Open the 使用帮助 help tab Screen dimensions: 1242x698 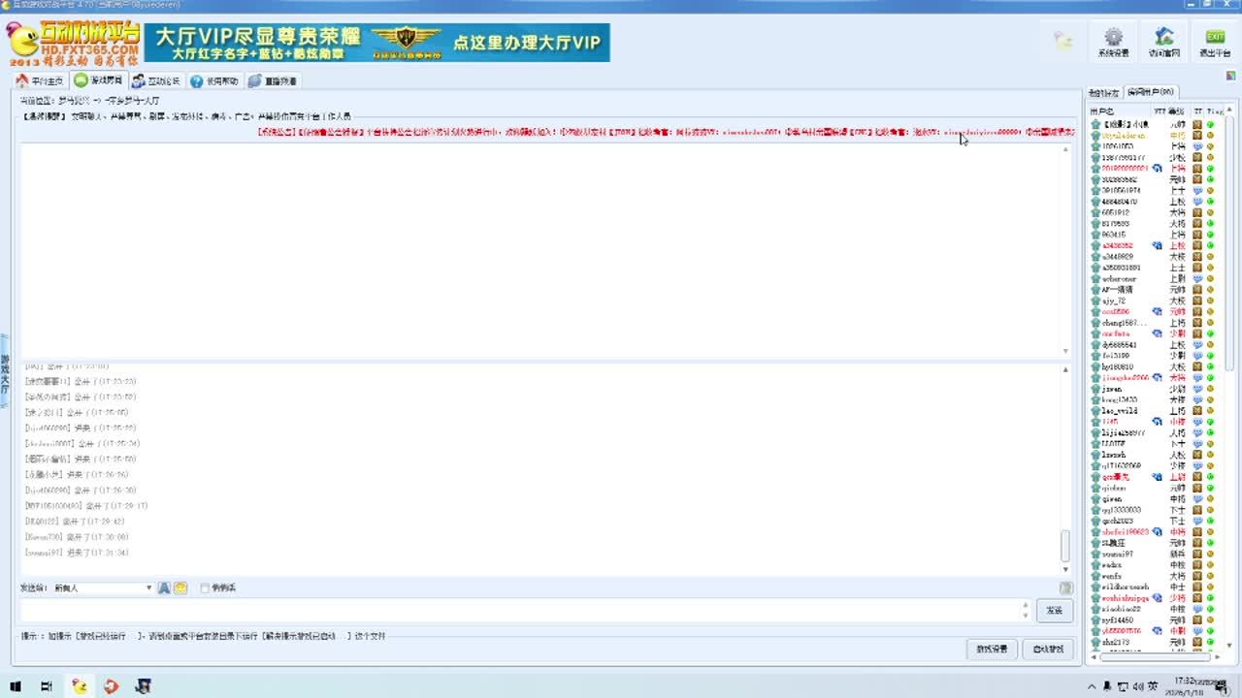214,81
